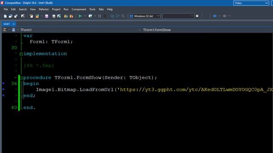Click the word implementation in the code

pos(45,54)
